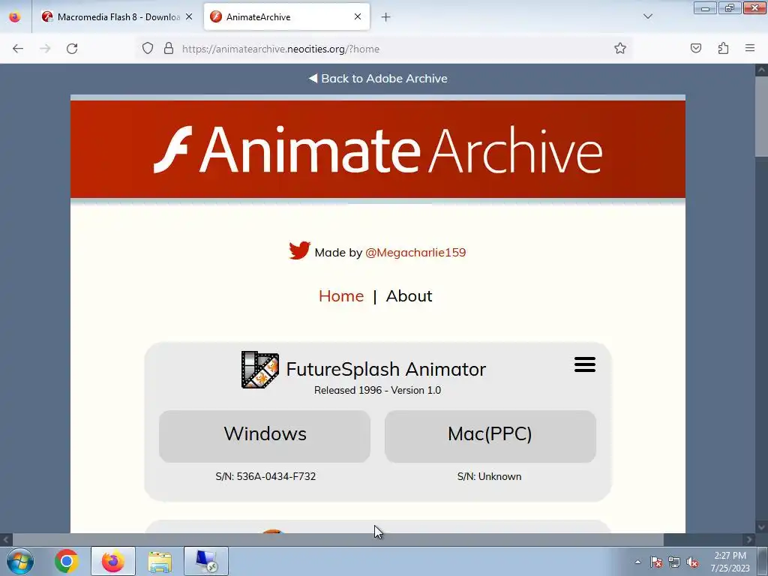Click the Flash logo in Animate Archive banner
Screen dimensions: 768x576
tap(173, 149)
